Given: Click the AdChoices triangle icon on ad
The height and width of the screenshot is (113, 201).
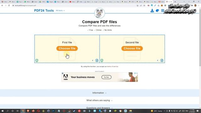Looking at the screenshot, I should point(135,73).
